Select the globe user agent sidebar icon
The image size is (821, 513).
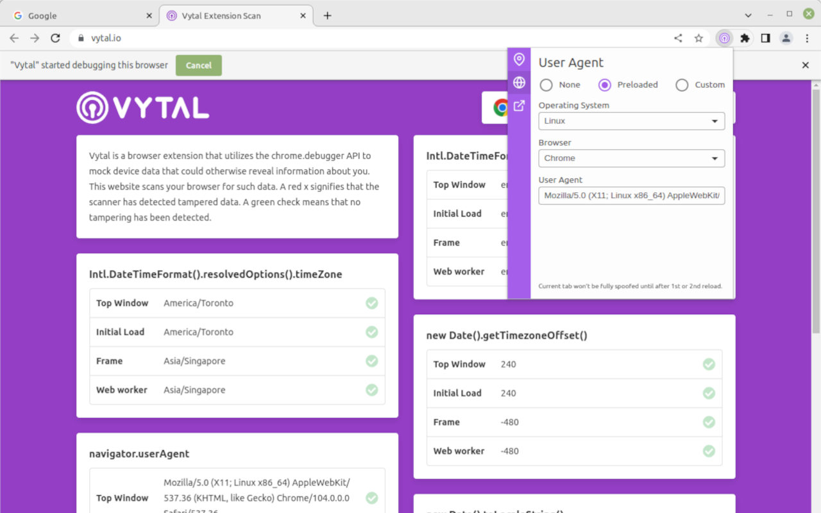(x=519, y=83)
